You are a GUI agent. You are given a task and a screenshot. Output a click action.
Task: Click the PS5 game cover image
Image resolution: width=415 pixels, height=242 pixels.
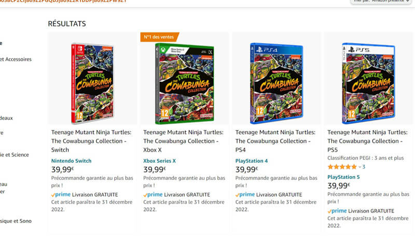coord(369,83)
